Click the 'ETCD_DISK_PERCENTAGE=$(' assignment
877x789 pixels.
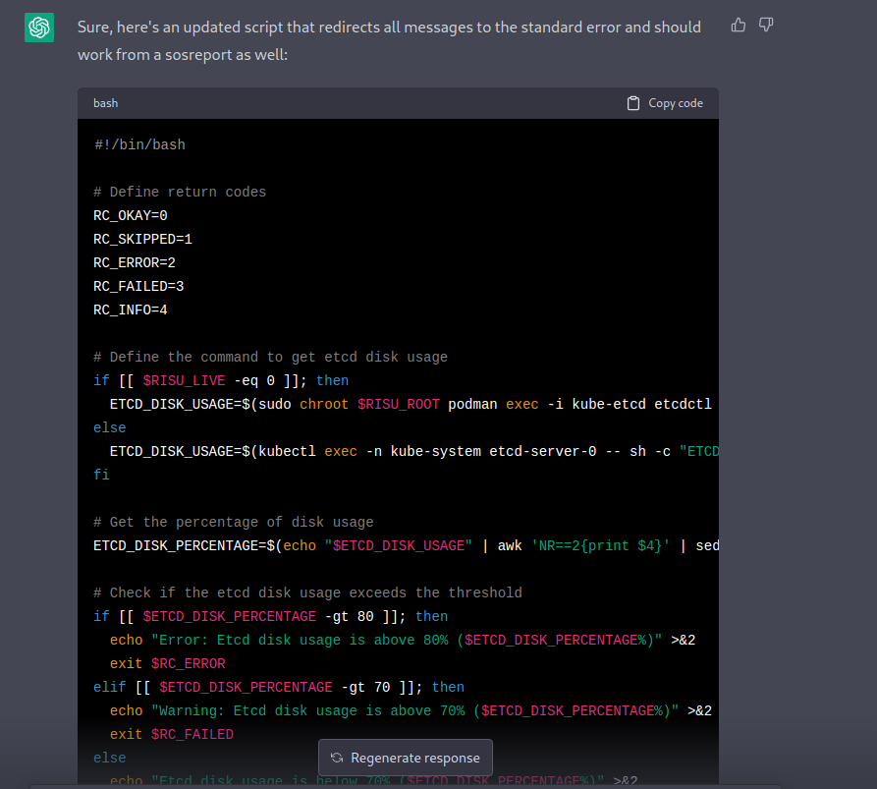tap(188, 545)
